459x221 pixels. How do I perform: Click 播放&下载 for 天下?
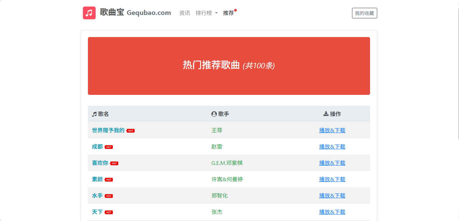click(x=332, y=212)
